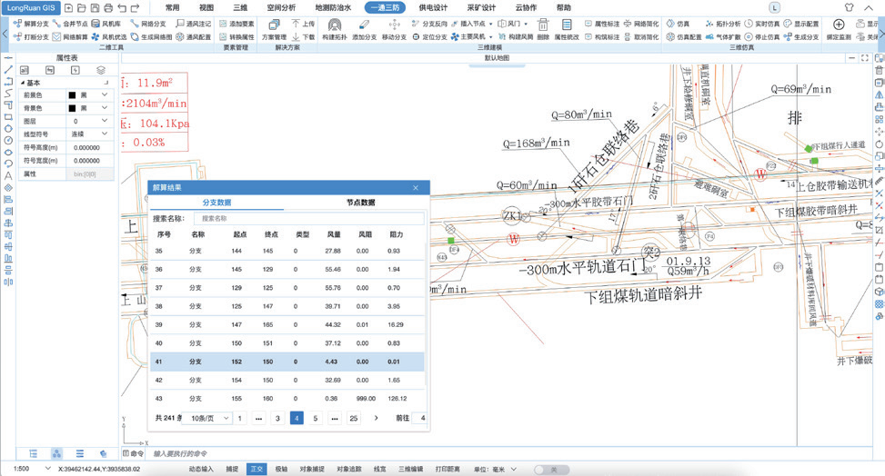Open the 背景色 background color dropdown
The width and height of the screenshot is (885, 476).
pyautogui.click(x=105, y=108)
